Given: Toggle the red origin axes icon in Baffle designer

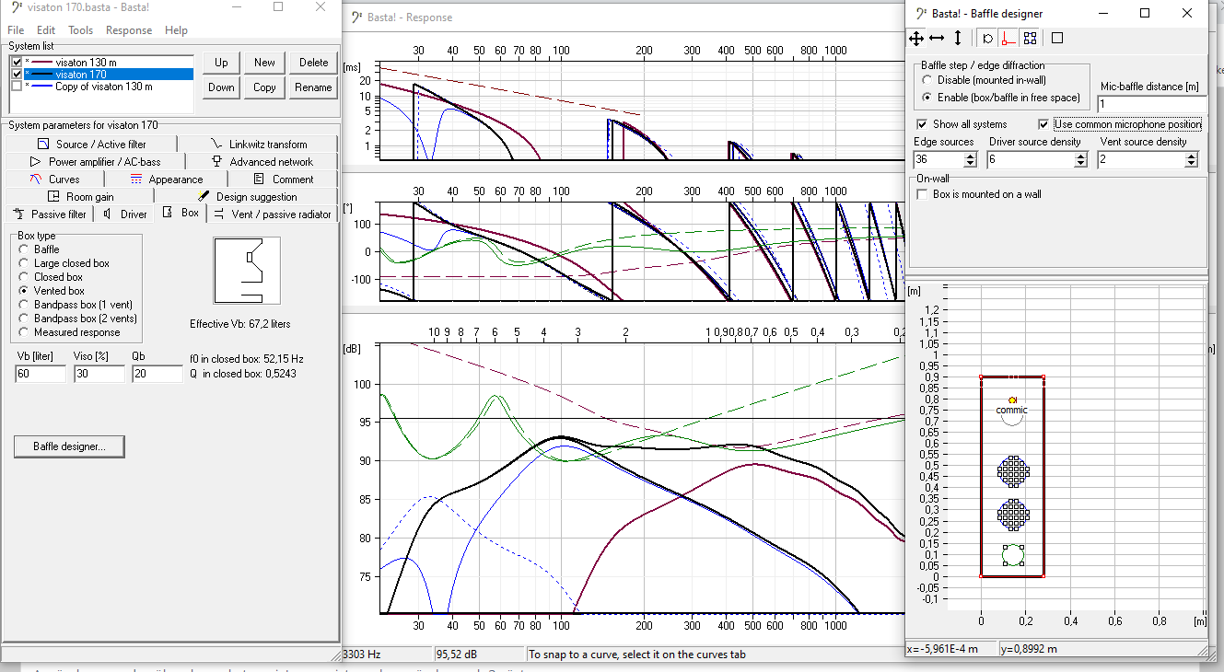Looking at the screenshot, I should (1008, 39).
